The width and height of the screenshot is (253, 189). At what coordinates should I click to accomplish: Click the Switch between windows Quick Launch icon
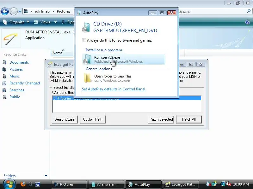point(38,184)
